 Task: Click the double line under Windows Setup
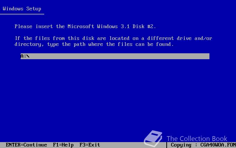22,14
